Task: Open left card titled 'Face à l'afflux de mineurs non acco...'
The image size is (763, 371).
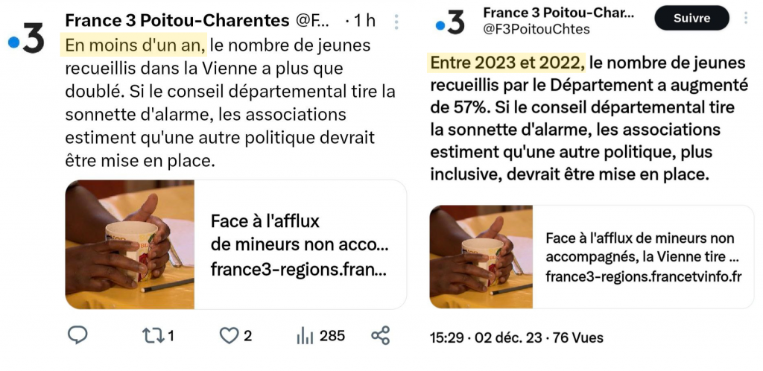Action: pyautogui.click(x=299, y=244)
